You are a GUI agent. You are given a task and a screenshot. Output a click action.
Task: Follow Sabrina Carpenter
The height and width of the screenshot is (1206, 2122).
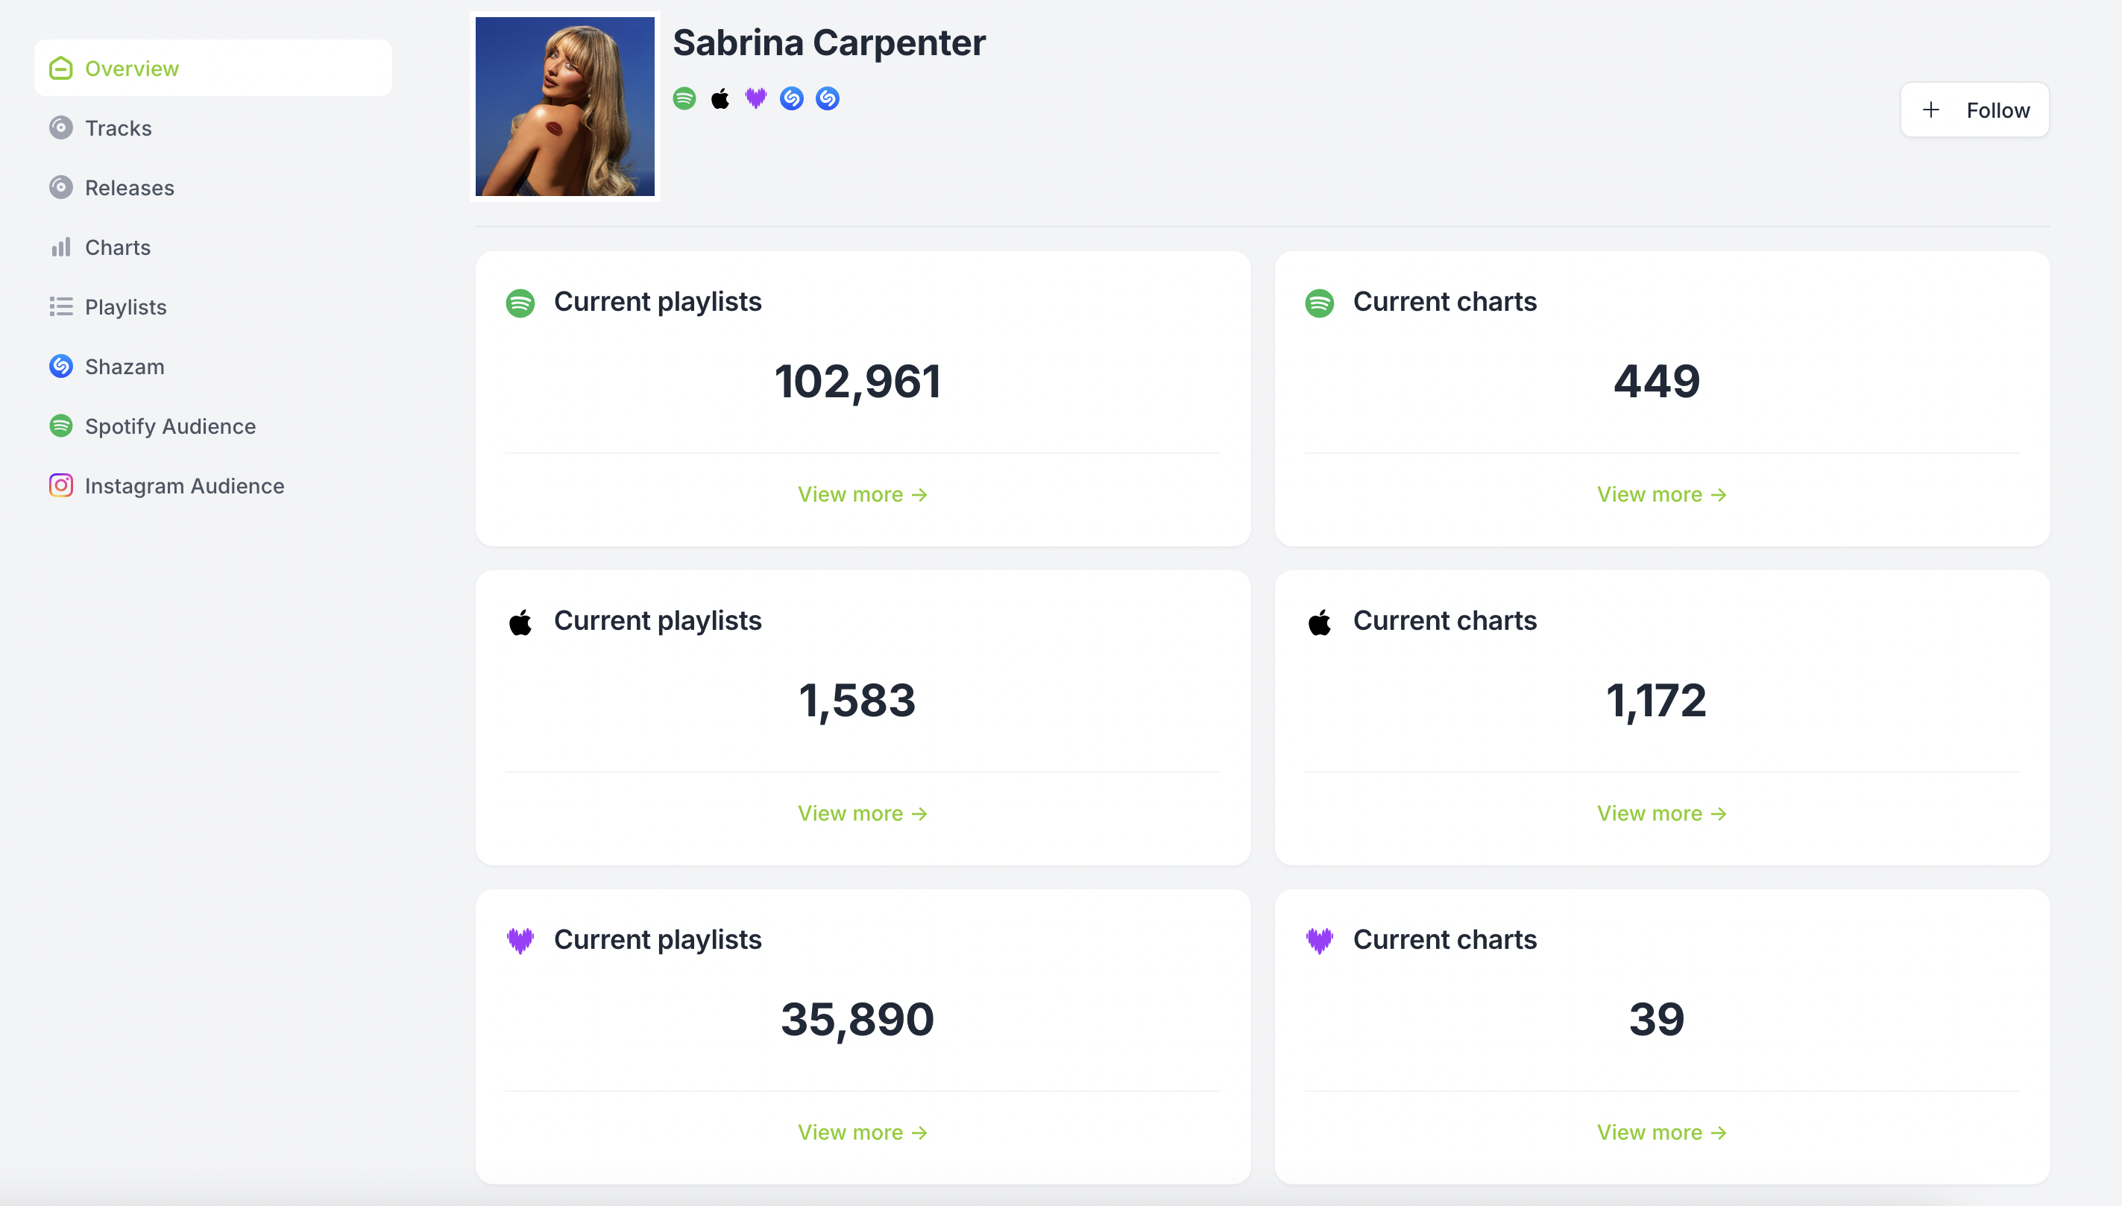click(1974, 110)
